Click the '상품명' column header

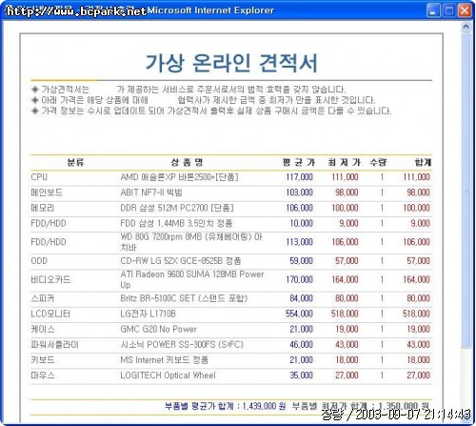tap(187, 163)
